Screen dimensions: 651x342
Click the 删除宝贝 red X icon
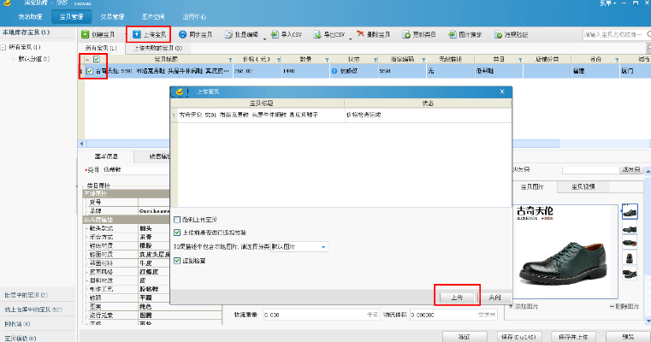pyautogui.click(x=360, y=33)
